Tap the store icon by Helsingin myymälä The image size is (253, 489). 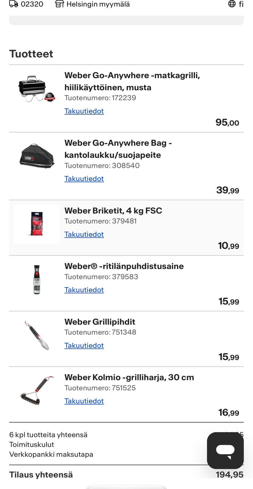tap(59, 4)
